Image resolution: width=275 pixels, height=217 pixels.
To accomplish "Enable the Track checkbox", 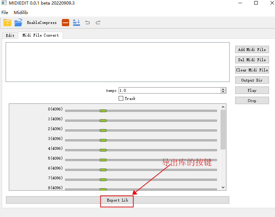I will click(x=121, y=98).
